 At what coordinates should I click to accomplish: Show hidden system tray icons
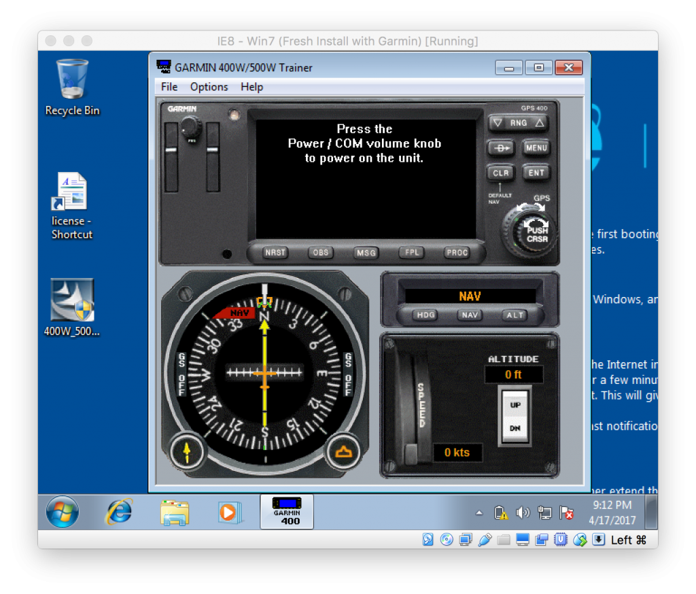pos(479,512)
